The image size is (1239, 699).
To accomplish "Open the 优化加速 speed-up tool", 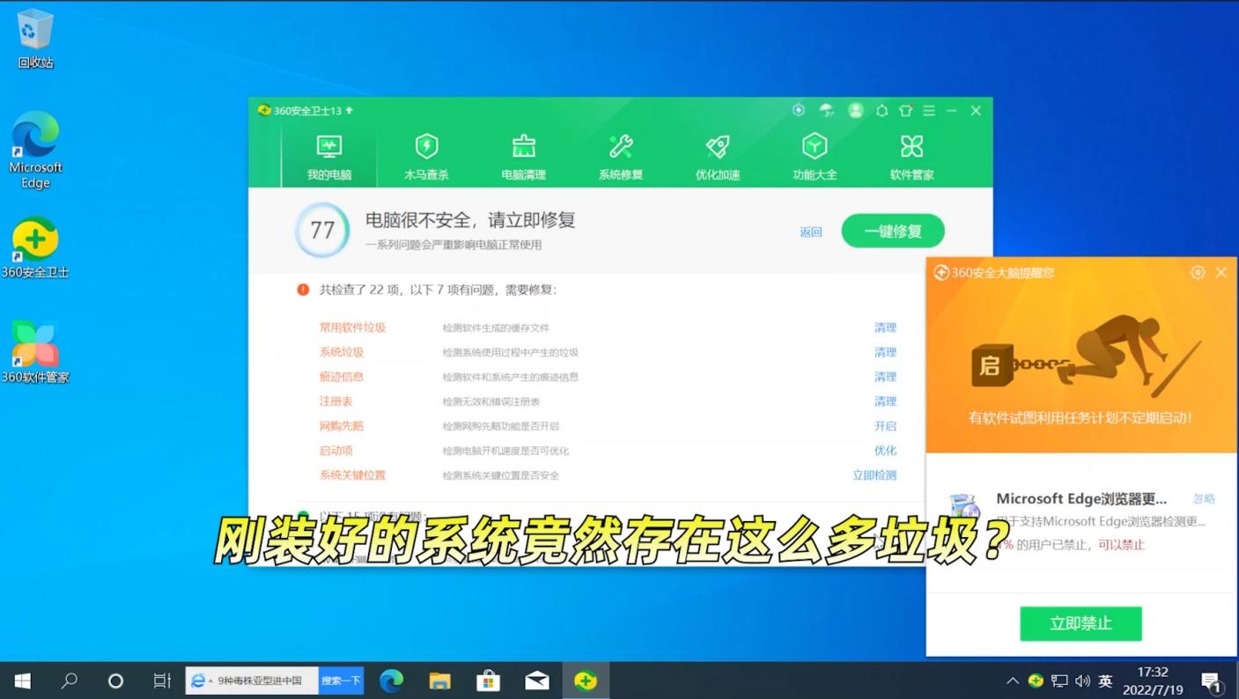I will pyautogui.click(x=717, y=156).
